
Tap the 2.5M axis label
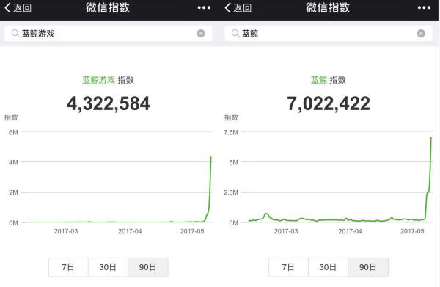pos(231,192)
